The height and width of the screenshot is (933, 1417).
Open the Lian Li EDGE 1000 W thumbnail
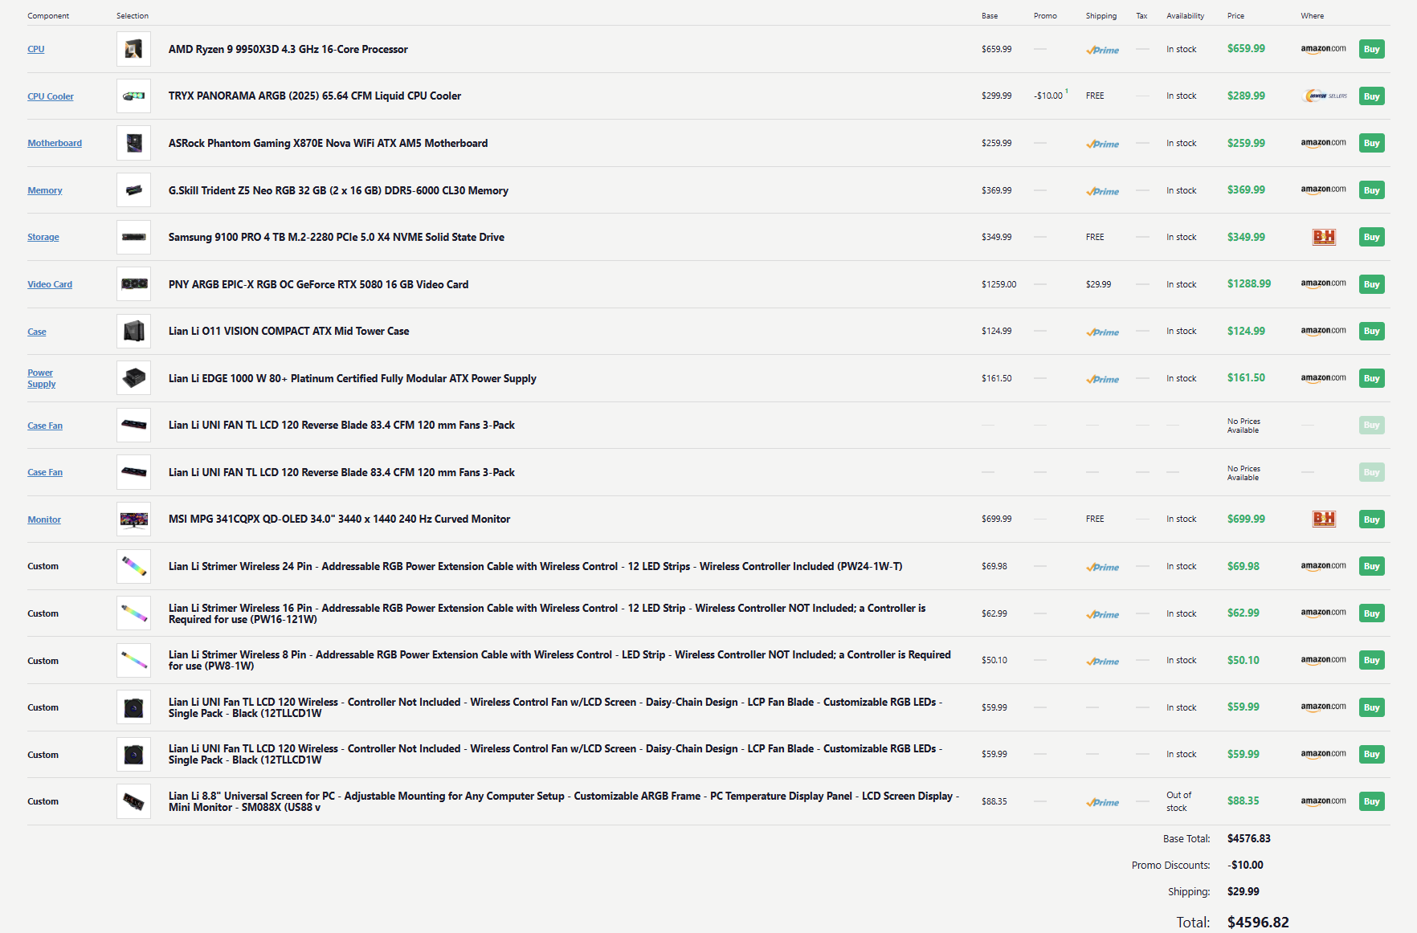pyautogui.click(x=133, y=378)
